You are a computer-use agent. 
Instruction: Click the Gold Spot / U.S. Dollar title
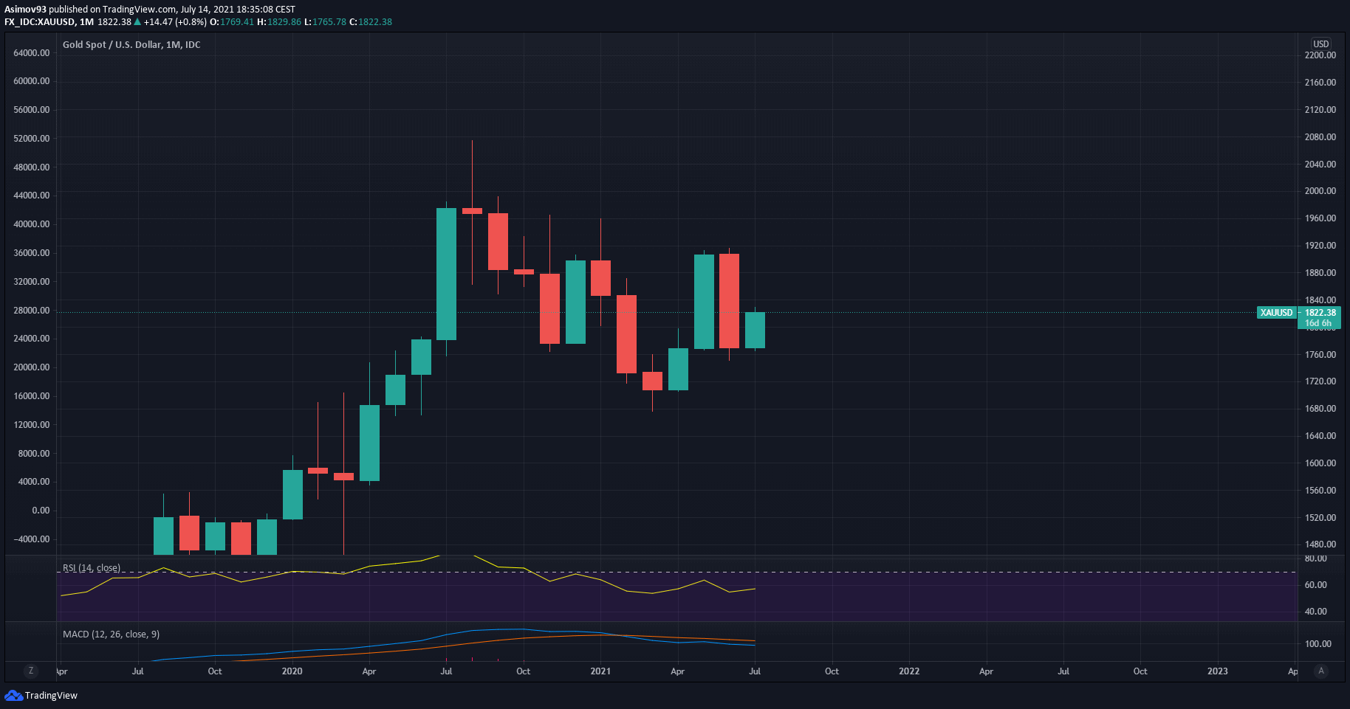pyautogui.click(x=131, y=45)
